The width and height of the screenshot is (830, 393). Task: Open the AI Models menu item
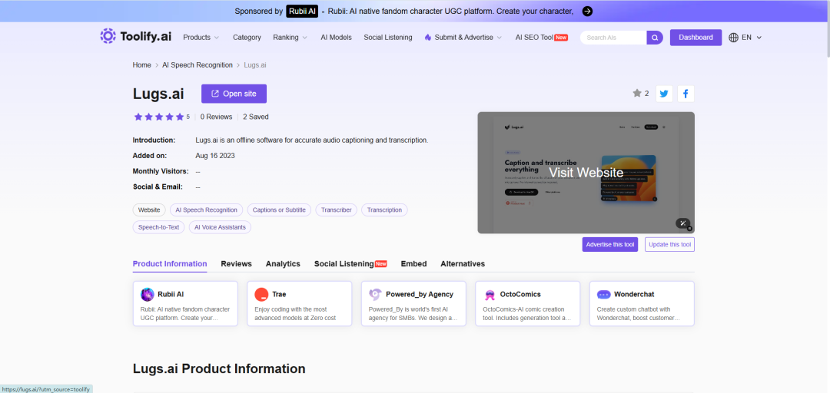click(x=336, y=38)
